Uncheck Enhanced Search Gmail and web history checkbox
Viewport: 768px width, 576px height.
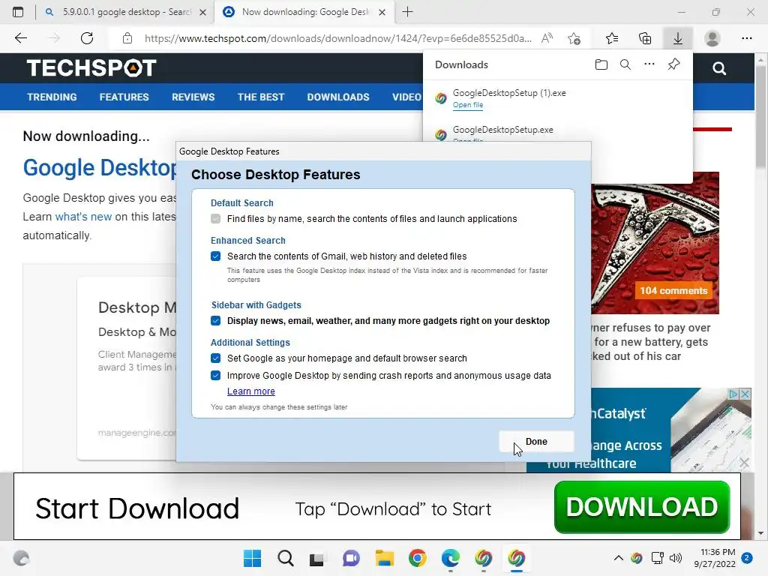point(215,256)
